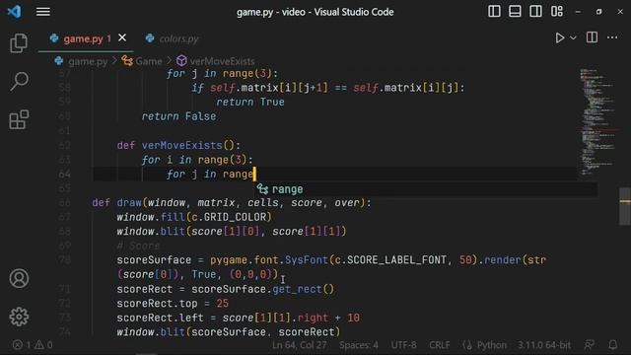
Task: Click the get_rect() call on line 71
Action: pos(304,289)
